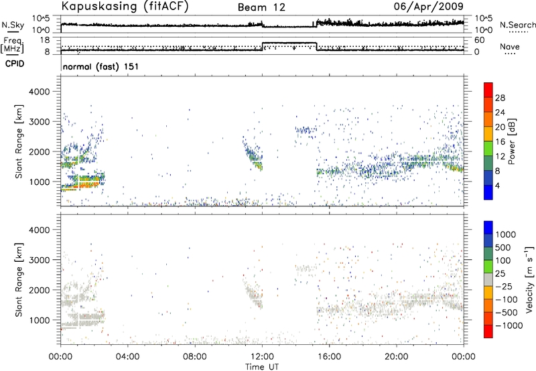Image resolution: width=536 pixels, height=371 pixels.
Task: Click the N.Sky legend label
Action: point(13,25)
